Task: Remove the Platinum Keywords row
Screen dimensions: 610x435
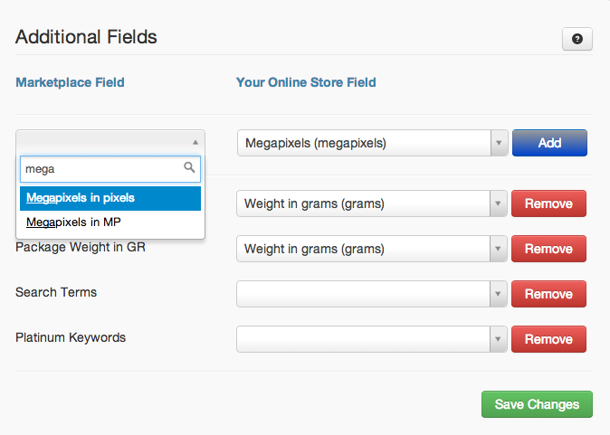Action: pyautogui.click(x=548, y=339)
